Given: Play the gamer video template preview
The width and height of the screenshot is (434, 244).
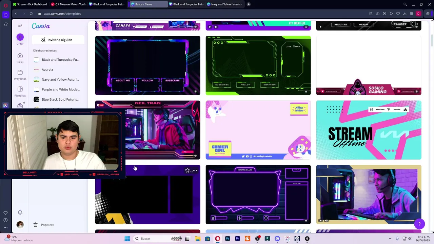Looking at the screenshot, I should [320, 220].
